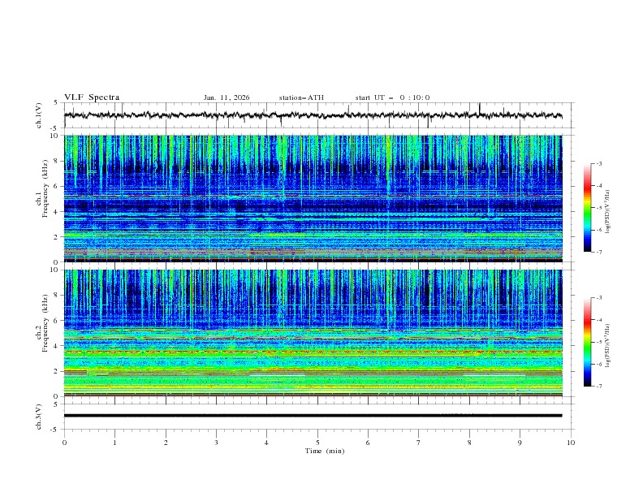Click the "-3" label on ch.2 colorbar

[x=599, y=298]
